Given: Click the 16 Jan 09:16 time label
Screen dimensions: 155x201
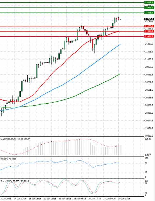Looking at the screenshot, I should (x=35, y=199).
